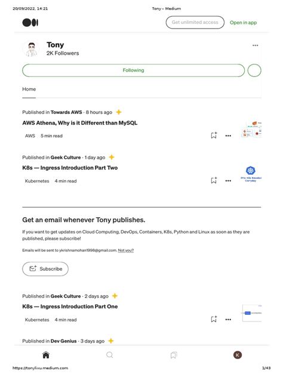Save the AWS Athena article bookmark icon
This screenshot has height=377, width=283.
(214, 135)
